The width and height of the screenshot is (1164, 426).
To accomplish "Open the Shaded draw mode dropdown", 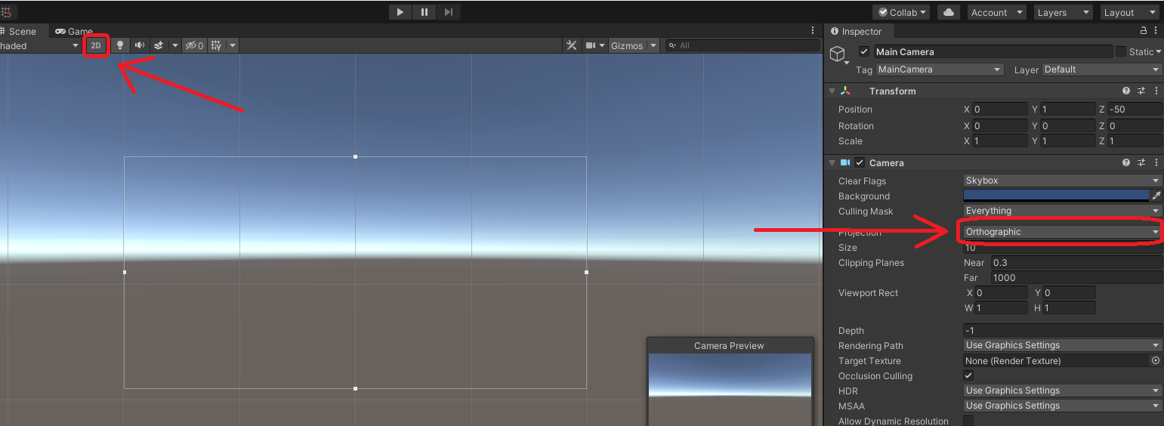I will pos(39,45).
